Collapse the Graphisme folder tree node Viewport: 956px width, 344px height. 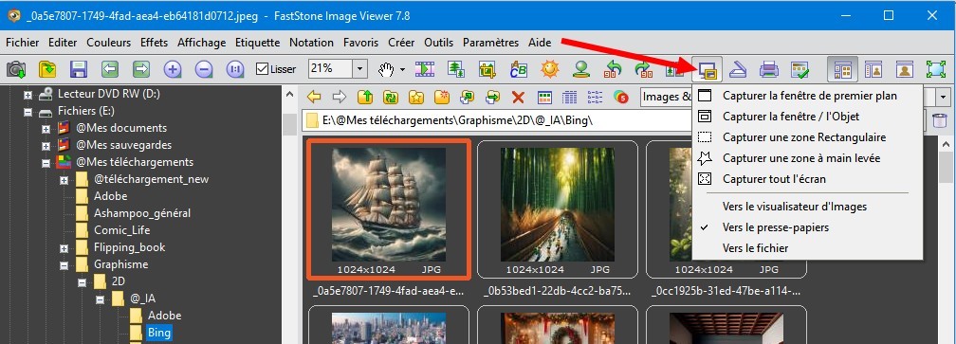pyautogui.click(x=64, y=264)
